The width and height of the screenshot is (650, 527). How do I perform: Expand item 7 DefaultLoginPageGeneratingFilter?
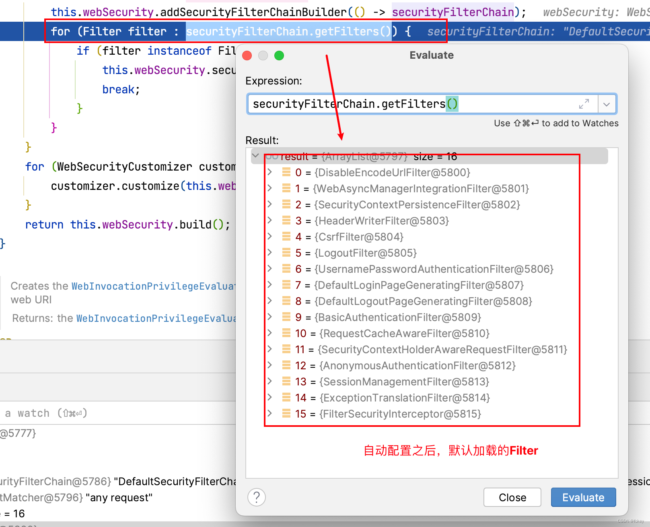(x=270, y=285)
